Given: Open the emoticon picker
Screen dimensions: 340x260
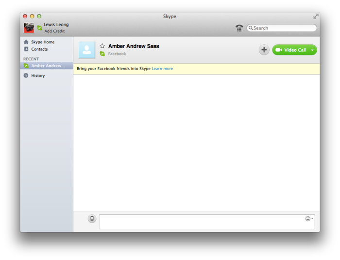Looking at the screenshot, I should [309, 219].
